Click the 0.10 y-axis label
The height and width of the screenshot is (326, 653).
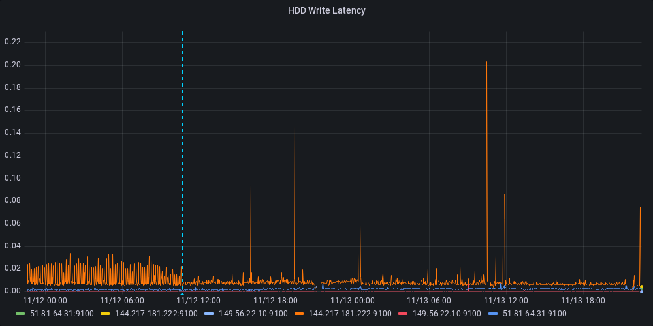tap(13, 179)
